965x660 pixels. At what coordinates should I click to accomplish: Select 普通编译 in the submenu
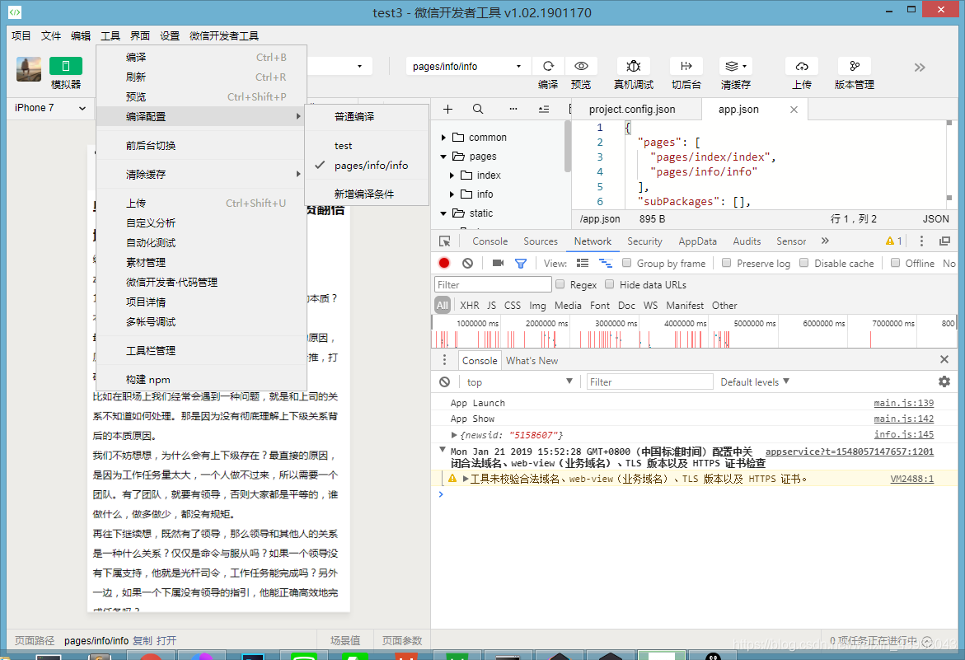point(354,117)
